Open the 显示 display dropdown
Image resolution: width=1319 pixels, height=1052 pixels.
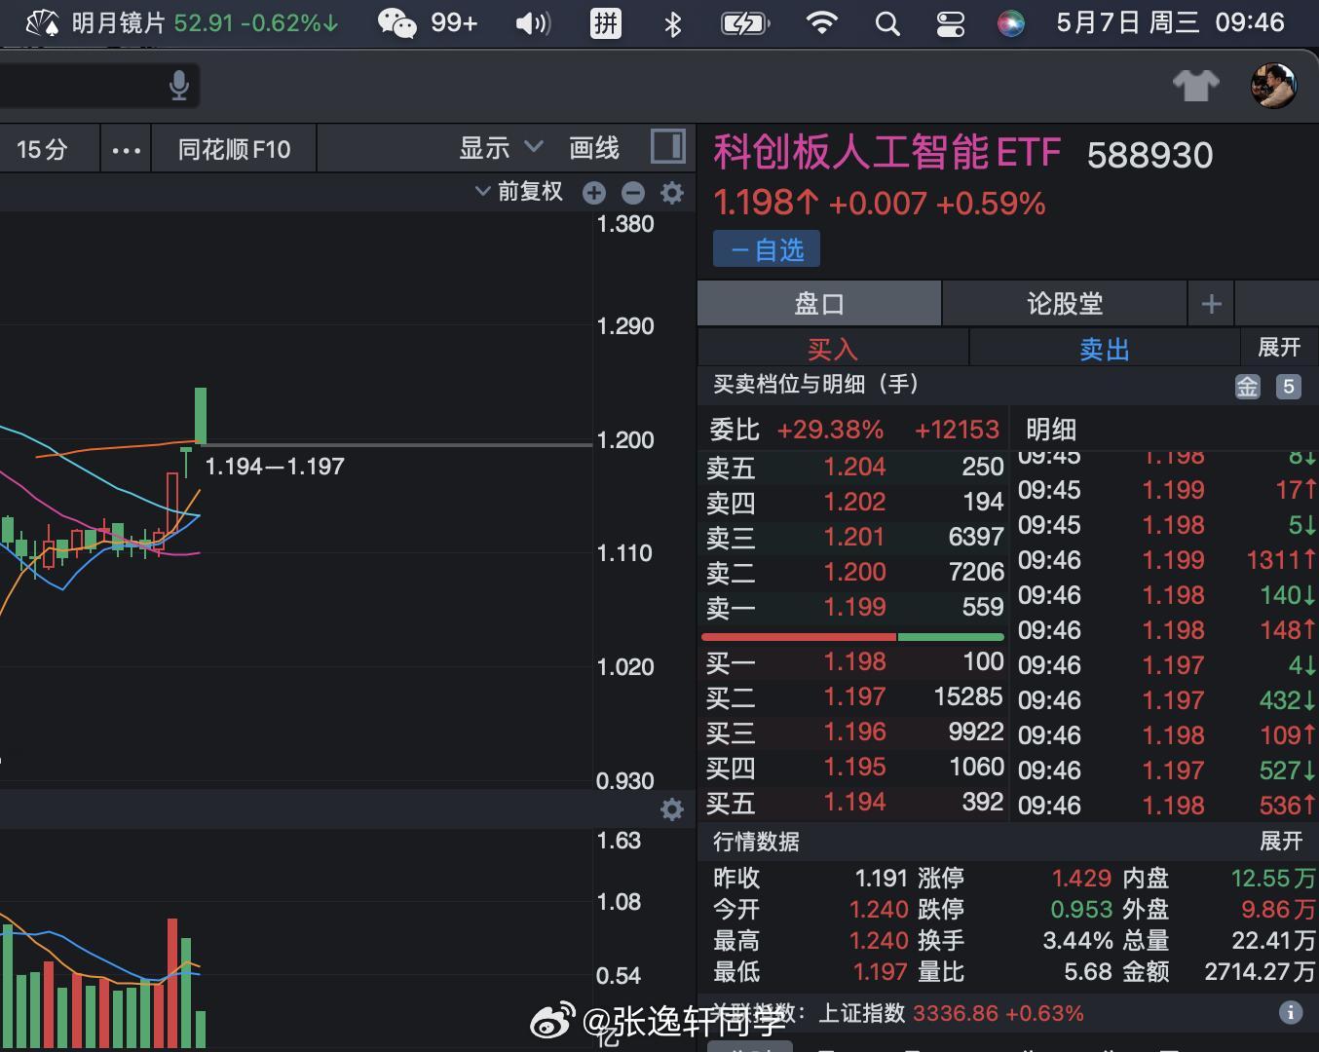[x=501, y=148]
